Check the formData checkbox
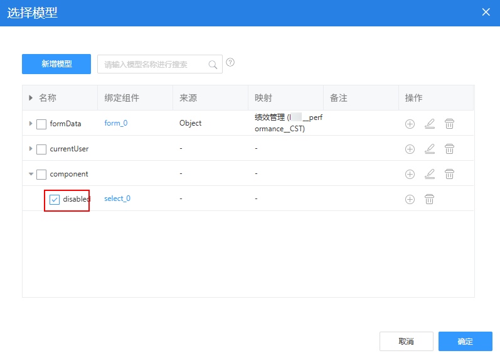The width and height of the screenshot is (500, 358). click(41, 124)
